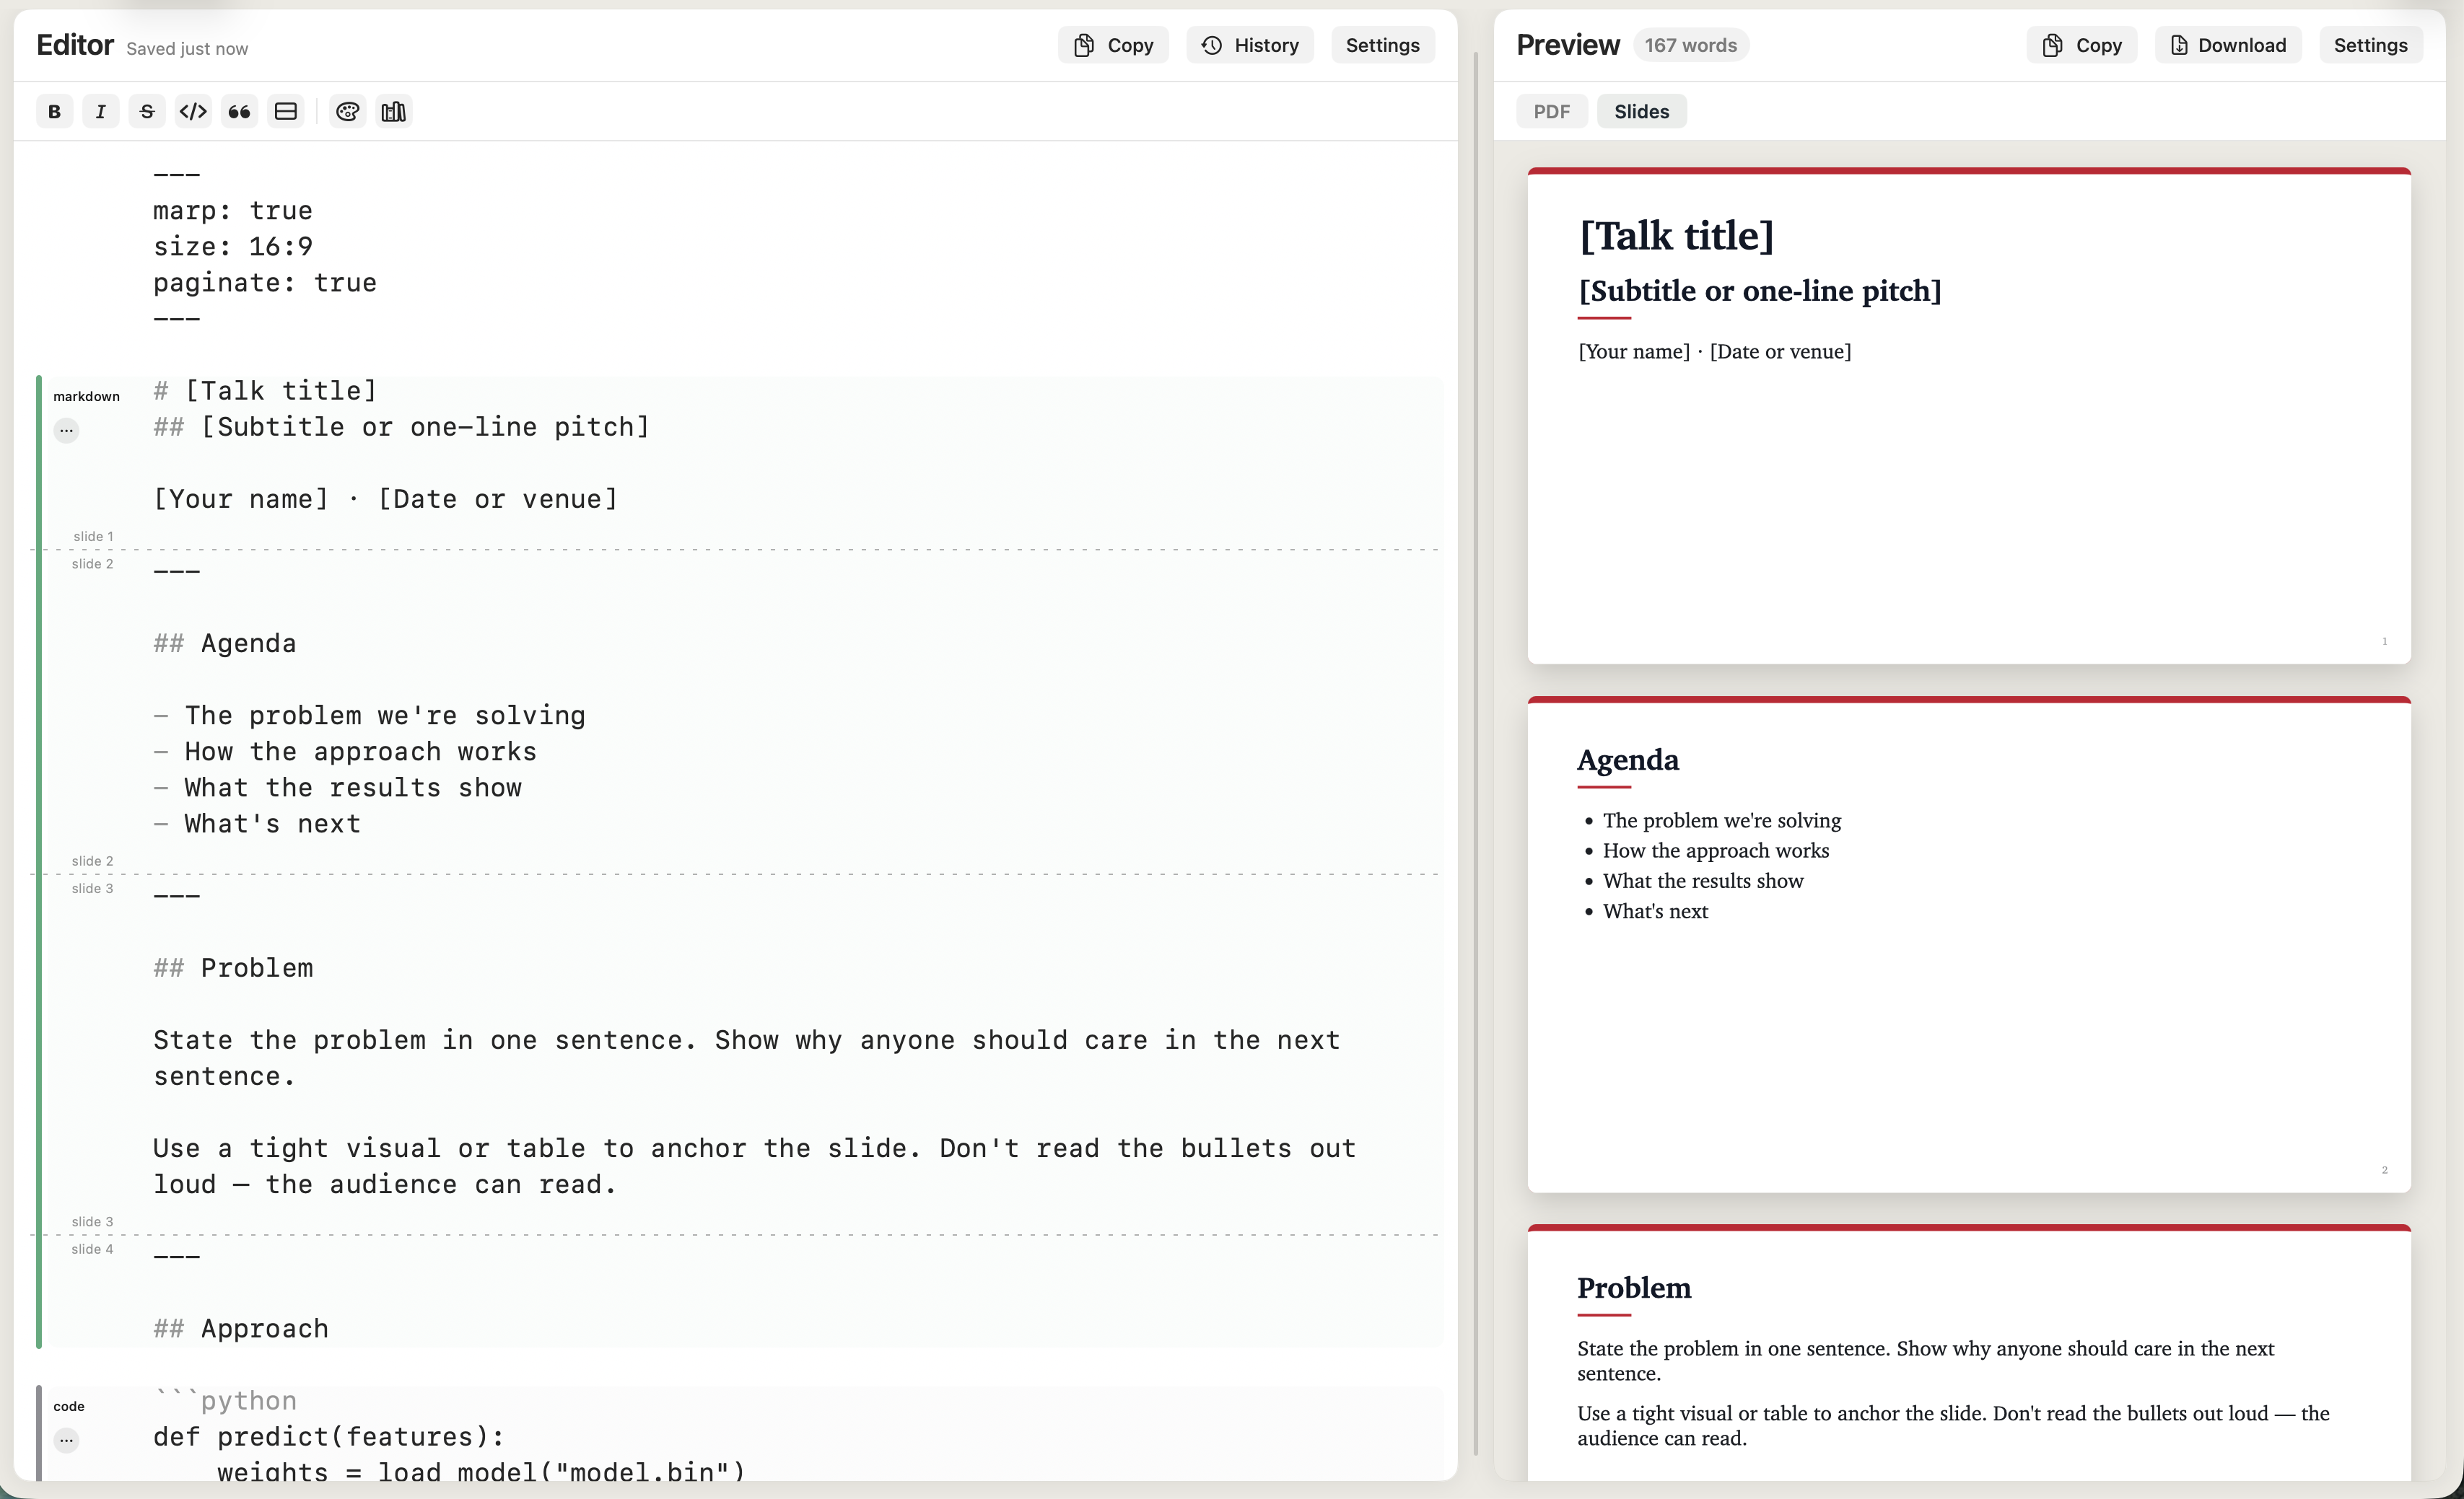Switch the preview to the PDF tab
Screen dimensions: 2464x1499
pyautogui.click(x=1552, y=111)
